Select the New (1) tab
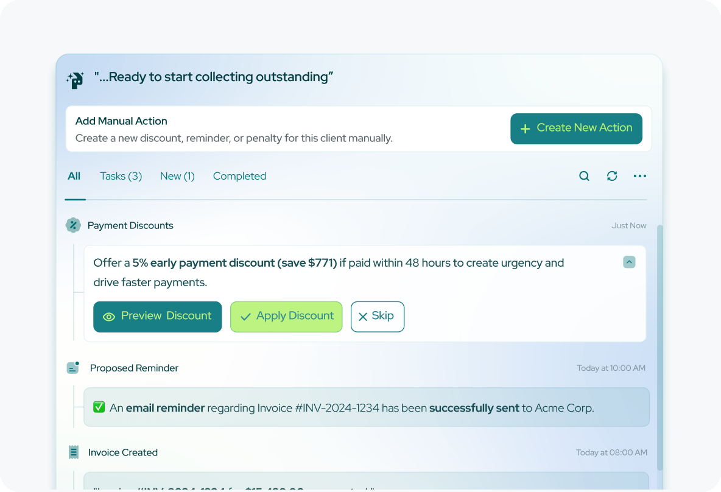 [x=177, y=176]
